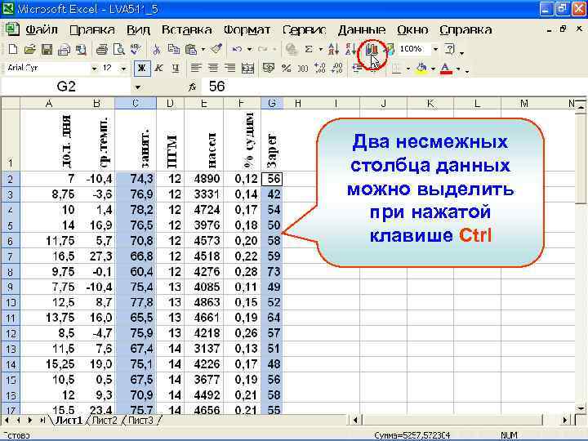Open the Файл menu
The image size is (588, 441).
(42, 29)
